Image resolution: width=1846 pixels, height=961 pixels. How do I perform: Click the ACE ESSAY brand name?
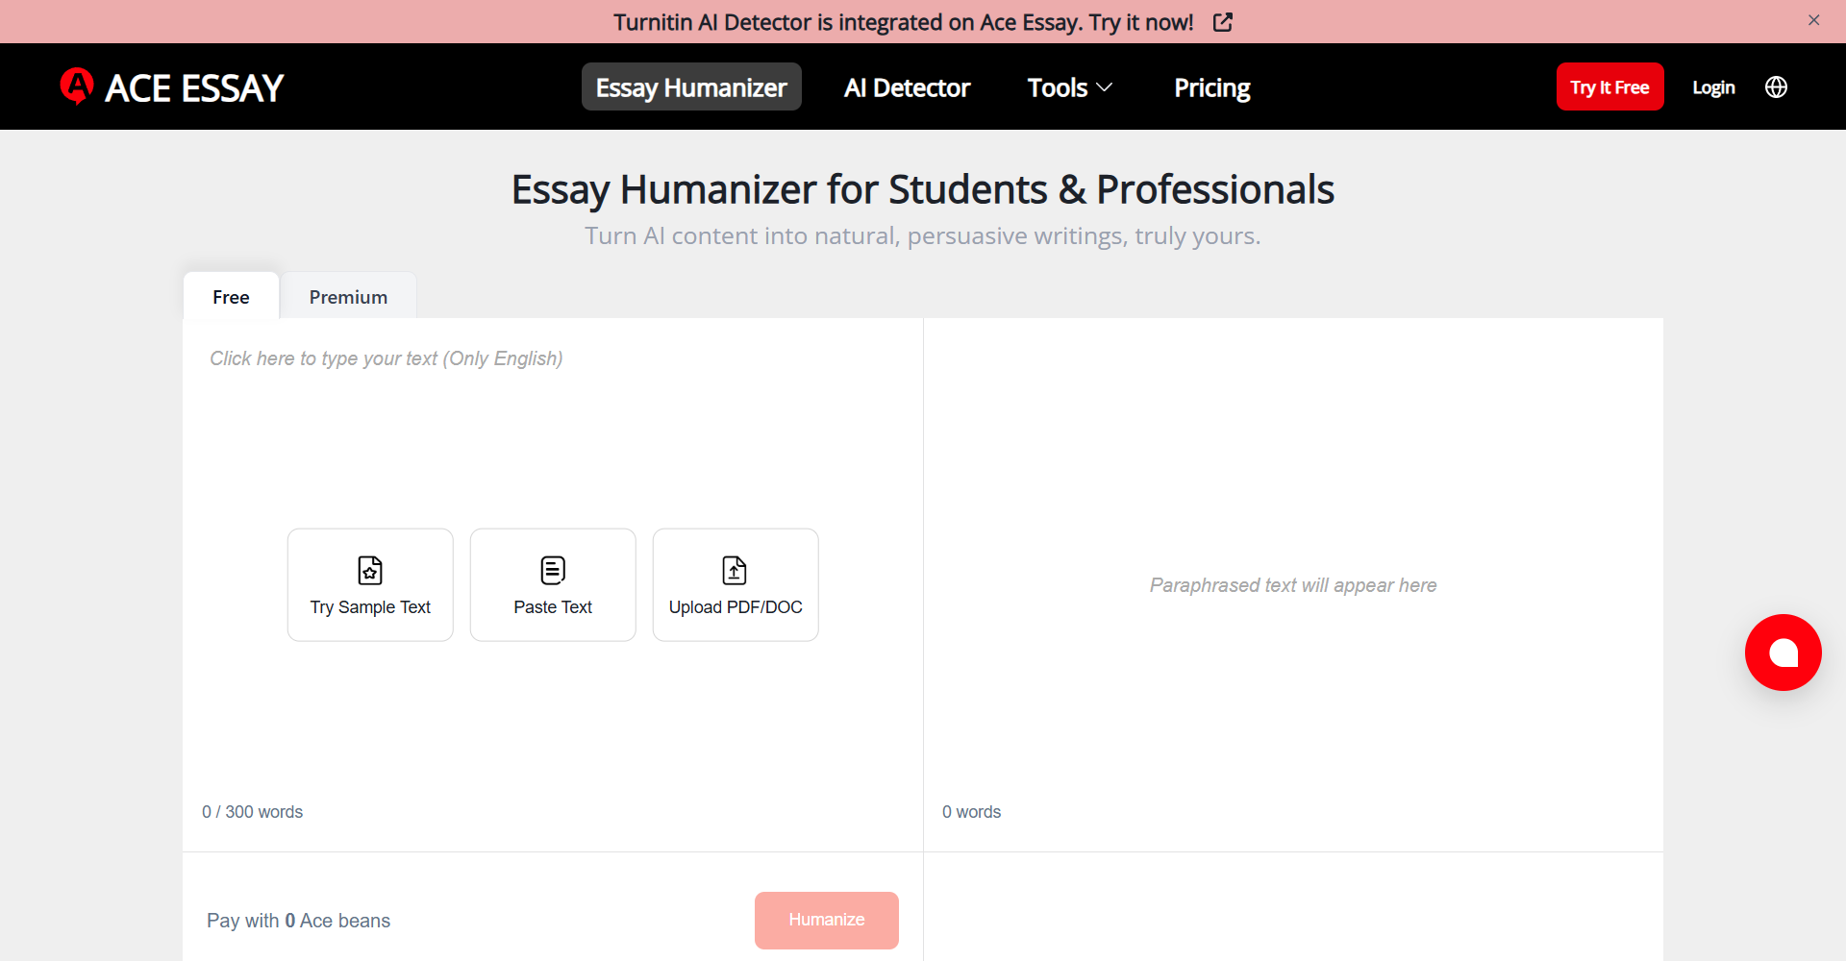point(194,87)
